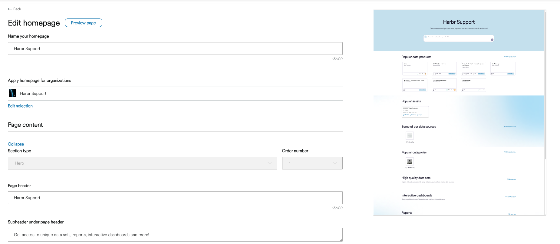The height and width of the screenshot is (244, 560).
Task: Click the Popular assets card thumbnail in preview
Action: click(415, 112)
